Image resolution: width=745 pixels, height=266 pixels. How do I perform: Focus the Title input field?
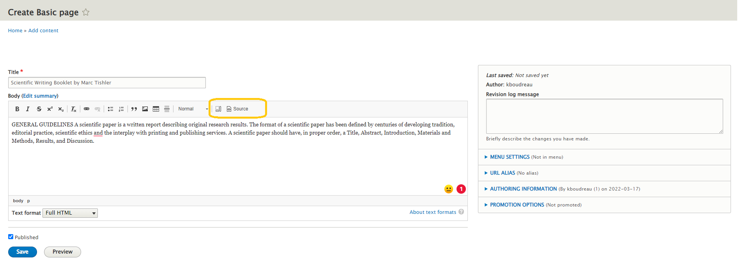107,83
